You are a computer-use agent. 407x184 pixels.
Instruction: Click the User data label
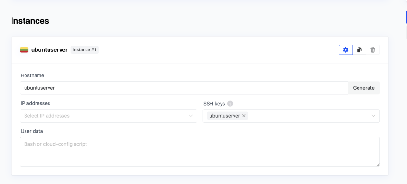pyautogui.click(x=32, y=131)
